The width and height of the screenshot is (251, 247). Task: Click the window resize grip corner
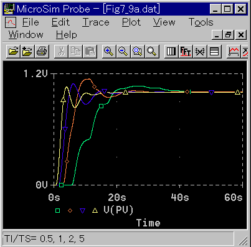coord(243,240)
